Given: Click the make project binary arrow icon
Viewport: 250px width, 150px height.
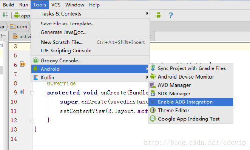Looking at the screenshot, I should point(5,15).
